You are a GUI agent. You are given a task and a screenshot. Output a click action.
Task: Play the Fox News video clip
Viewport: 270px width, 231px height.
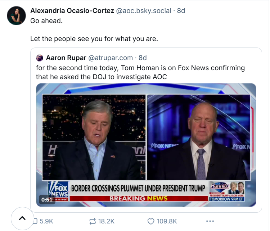(146, 145)
